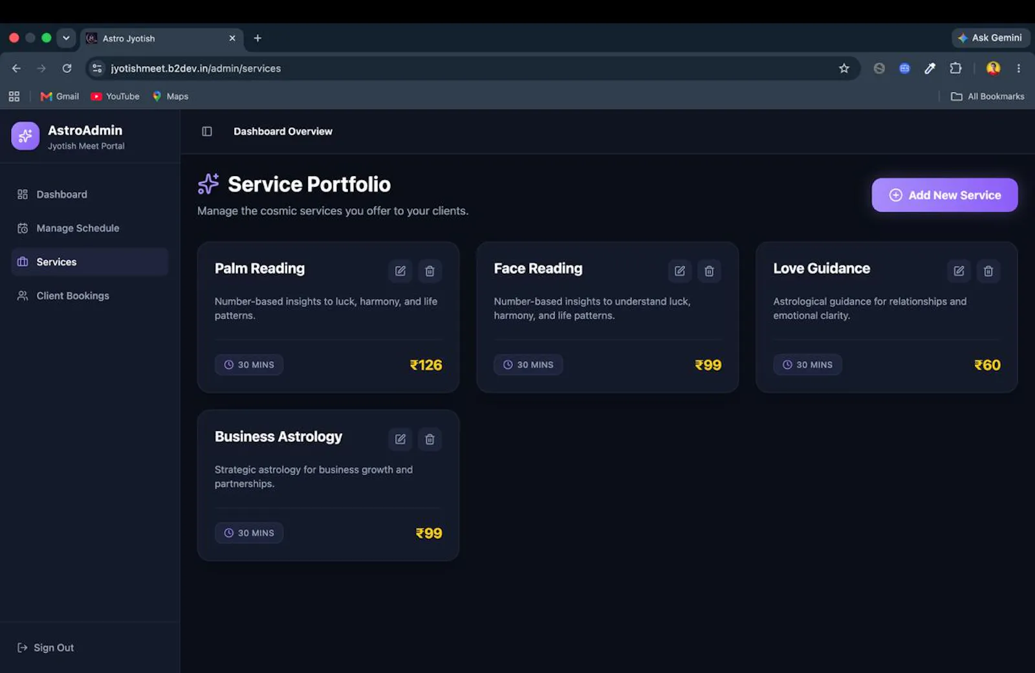Click the Dashboard Overview header text
This screenshot has height=673, width=1035.
[x=283, y=131]
